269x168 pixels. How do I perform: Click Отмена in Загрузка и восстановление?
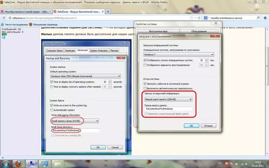(208, 126)
